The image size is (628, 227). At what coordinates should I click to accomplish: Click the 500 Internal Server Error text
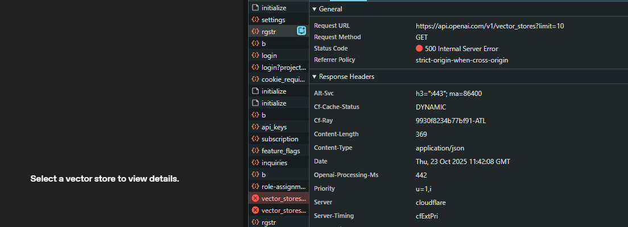[461, 48]
